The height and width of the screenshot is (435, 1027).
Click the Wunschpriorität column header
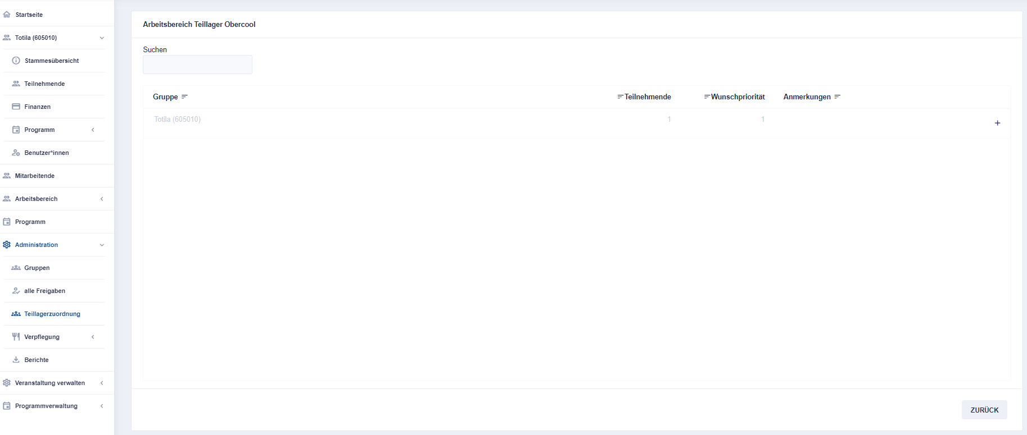pyautogui.click(x=738, y=97)
